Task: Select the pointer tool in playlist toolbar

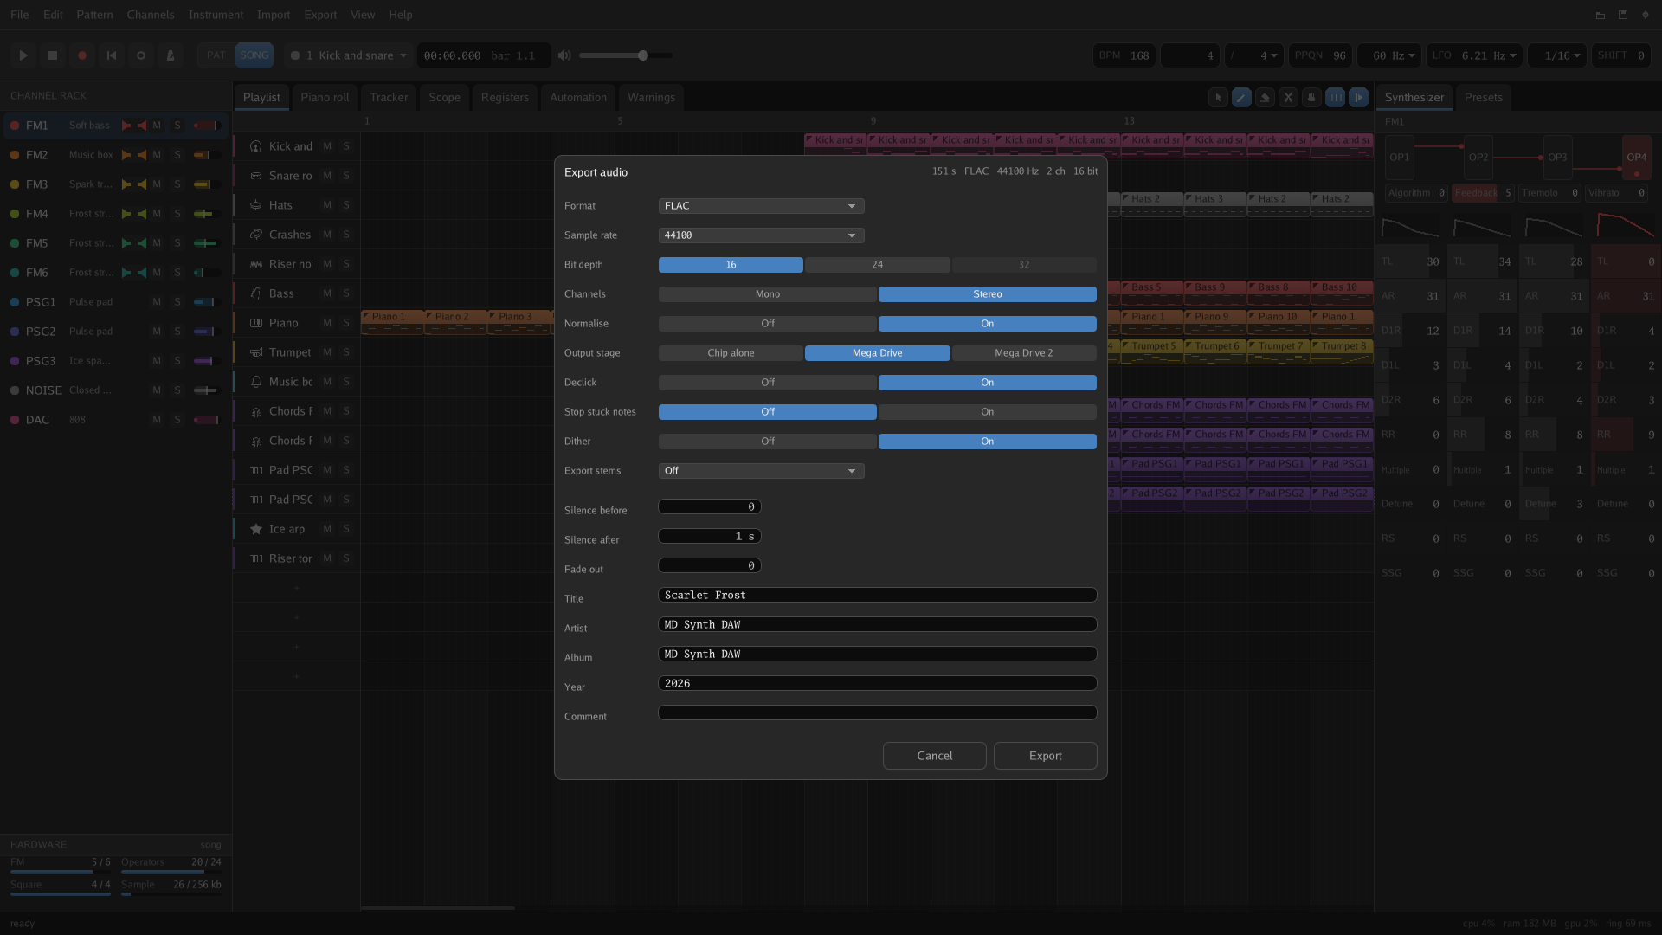Action: pos(1218,98)
